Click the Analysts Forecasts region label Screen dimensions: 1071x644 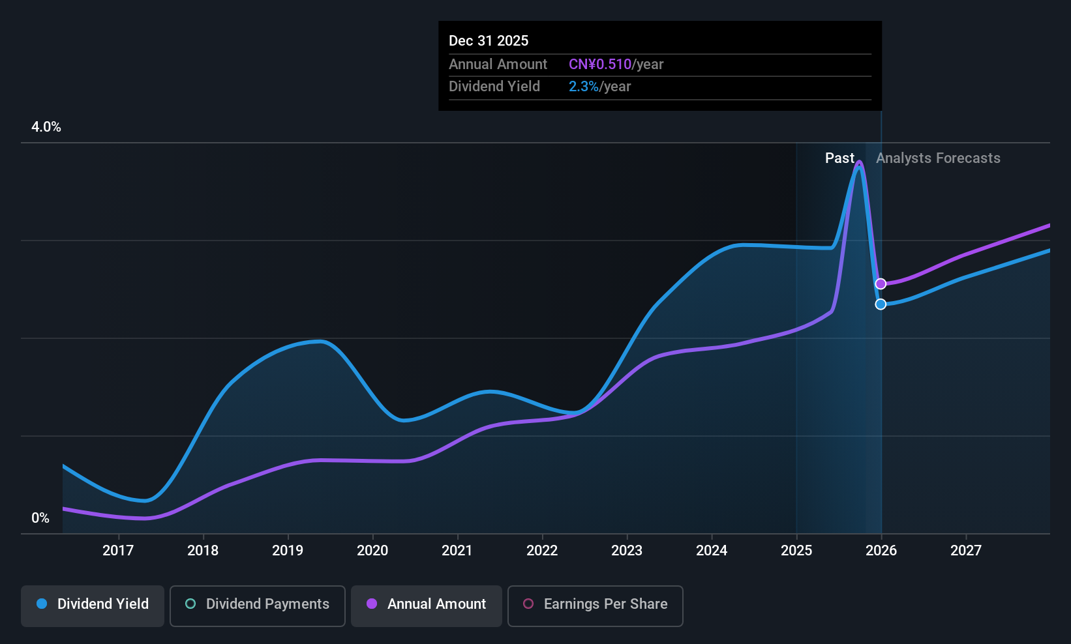[x=938, y=158]
